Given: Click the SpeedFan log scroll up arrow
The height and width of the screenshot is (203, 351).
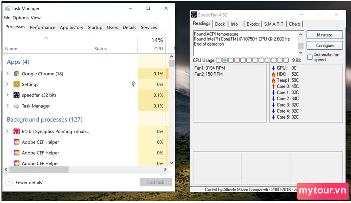Looking at the screenshot, I should click(301, 34).
